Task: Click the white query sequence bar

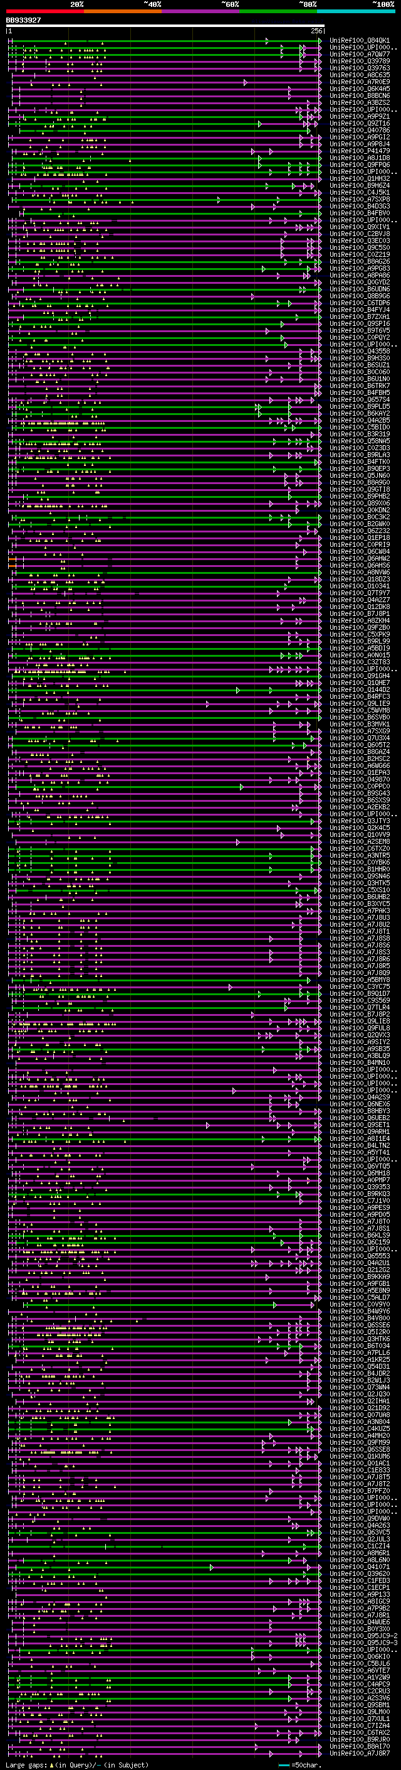Action: [x=165, y=26]
